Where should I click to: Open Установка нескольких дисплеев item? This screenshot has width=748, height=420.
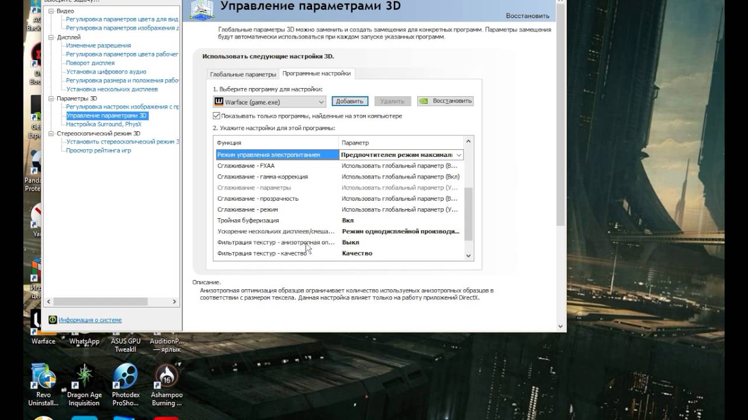coord(112,89)
